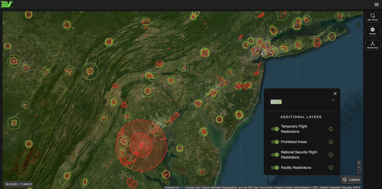382x189 pixels.
Task: Select the sectional chart basemap thumbnail
Action: (276, 102)
